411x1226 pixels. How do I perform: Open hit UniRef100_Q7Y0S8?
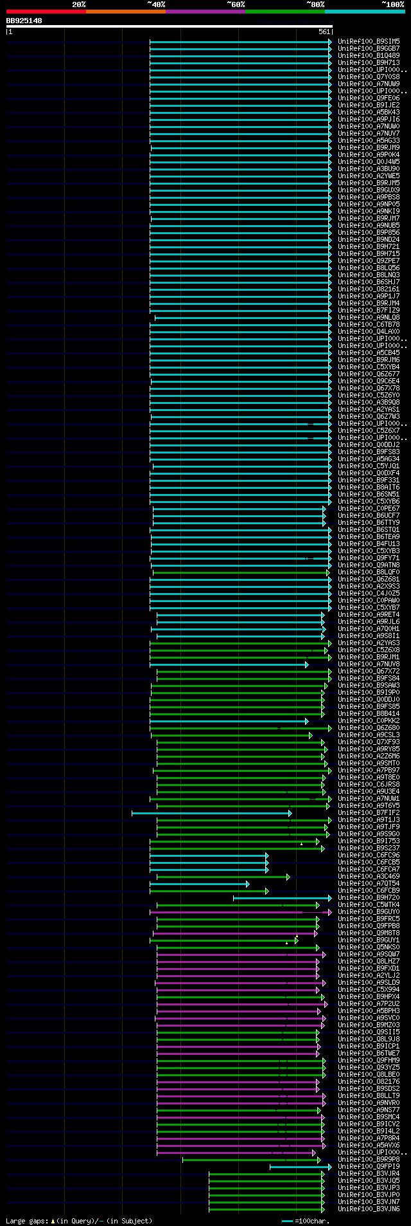(x=369, y=77)
